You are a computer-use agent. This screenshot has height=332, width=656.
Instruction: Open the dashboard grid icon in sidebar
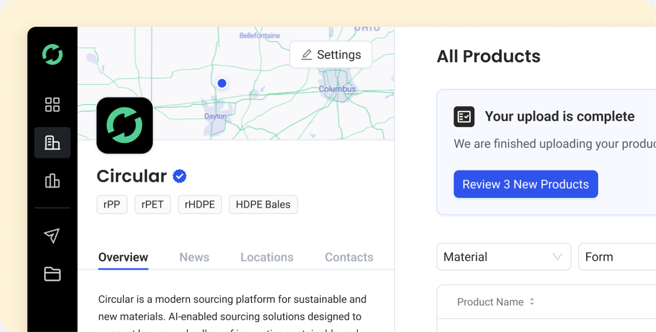52,105
